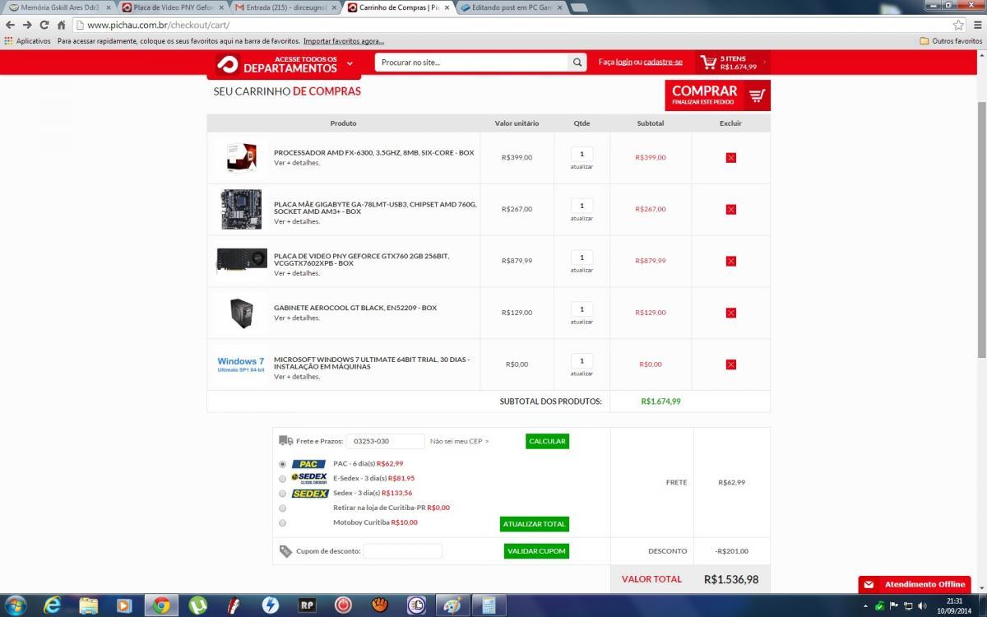Choose Sedex R$133,56 shipping option
Image resolution: width=987 pixels, height=617 pixels.
click(282, 494)
